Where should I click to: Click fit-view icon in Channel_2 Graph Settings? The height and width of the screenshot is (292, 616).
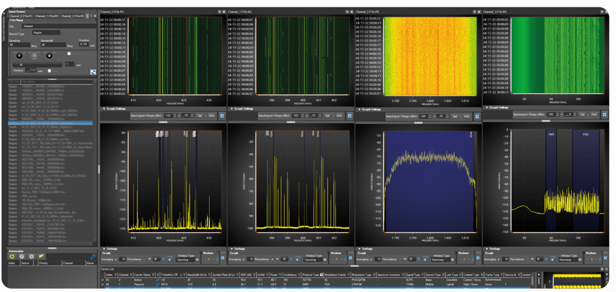coord(477,117)
